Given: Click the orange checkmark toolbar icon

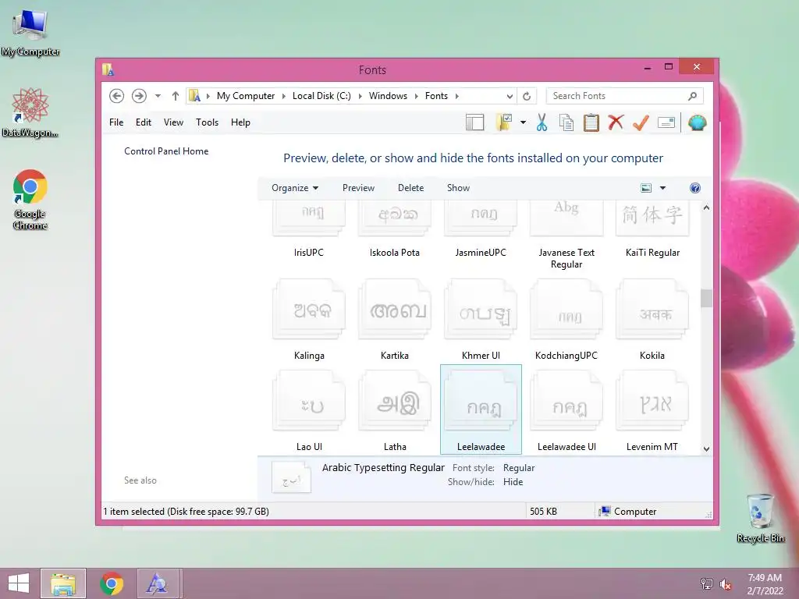Looking at the screenshot, I should point(641,122).
